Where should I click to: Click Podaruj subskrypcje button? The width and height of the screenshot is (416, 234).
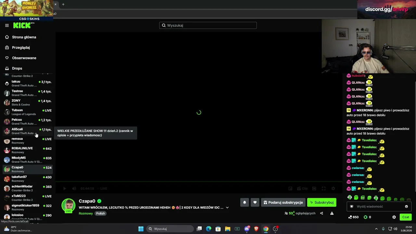tap(283, 202)
